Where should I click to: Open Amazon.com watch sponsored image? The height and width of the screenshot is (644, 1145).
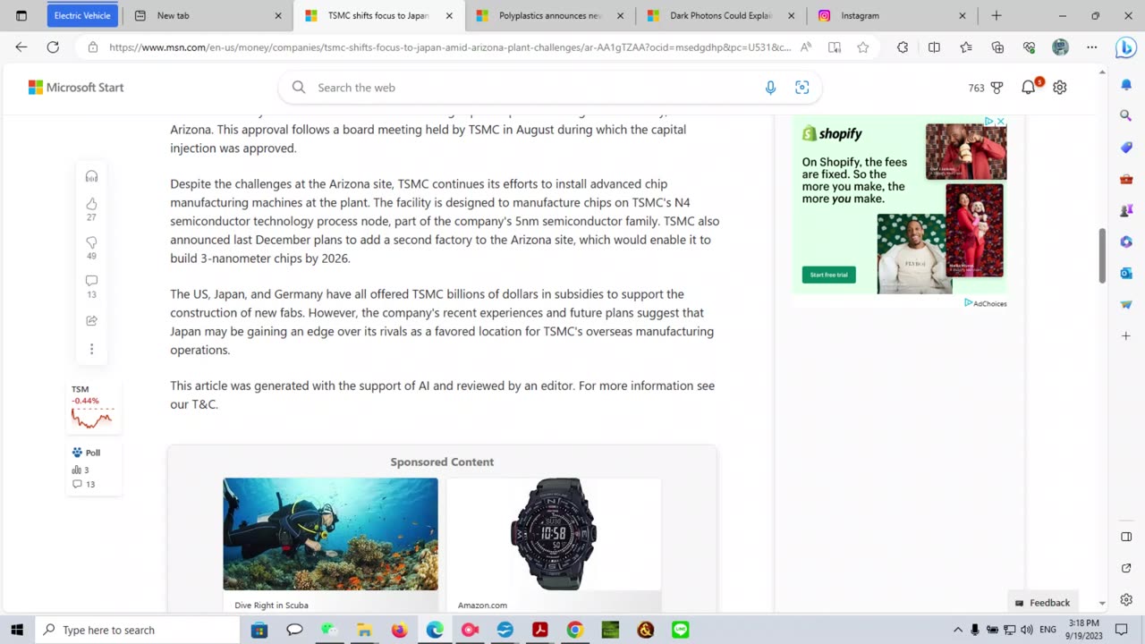(554, 534)
